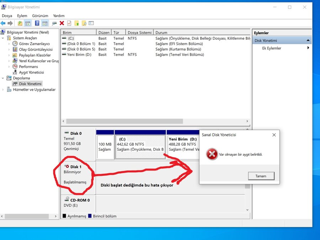The width and height of the screenshot is (320, 240).
Task: Collapse the Depolama tree node
Action: click(2, 78)
